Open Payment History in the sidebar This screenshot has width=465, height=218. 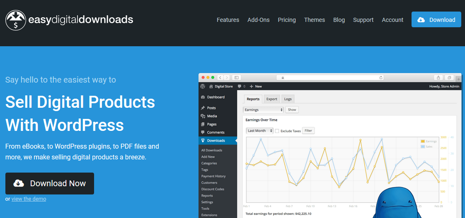coord(213,176)
